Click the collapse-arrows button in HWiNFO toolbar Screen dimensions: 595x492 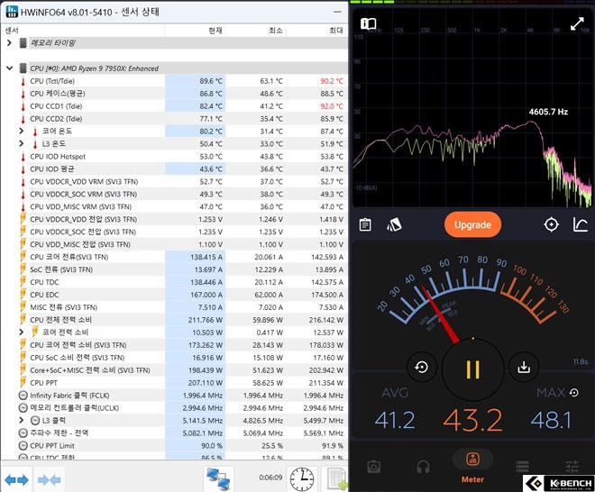click(x=50, y=480)
